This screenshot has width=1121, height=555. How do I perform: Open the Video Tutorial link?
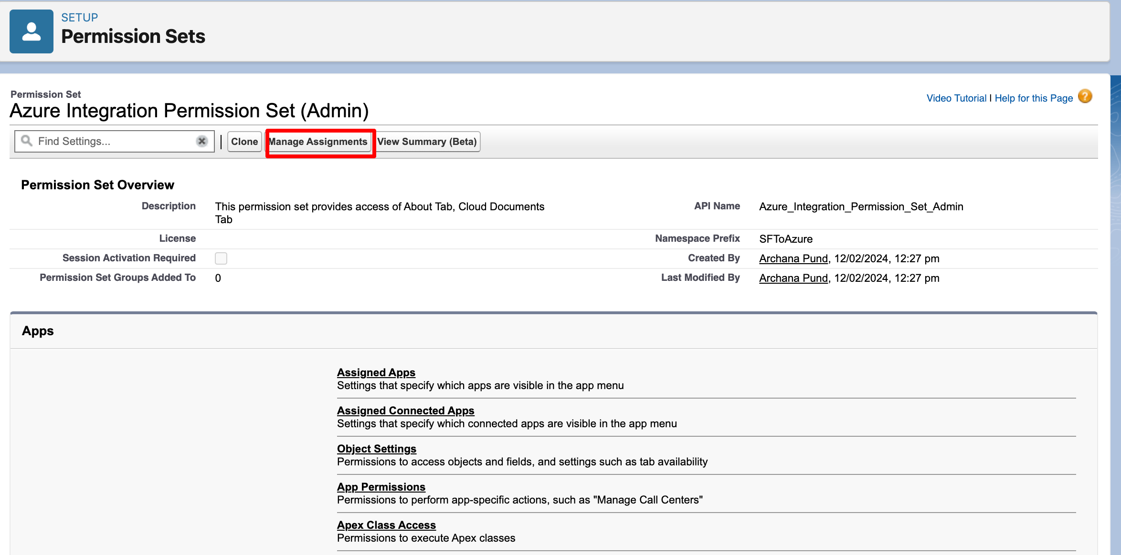pos(956,98)
